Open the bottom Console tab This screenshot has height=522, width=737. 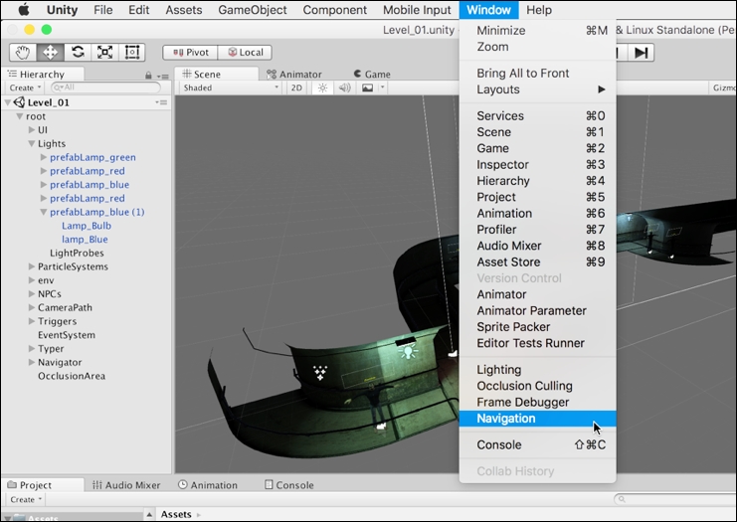(x=289, y=485)
